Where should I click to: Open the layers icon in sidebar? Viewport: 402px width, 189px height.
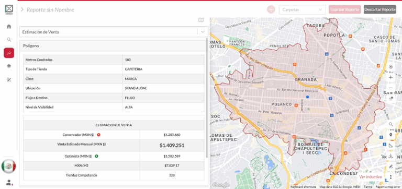[x=9, y=66]
